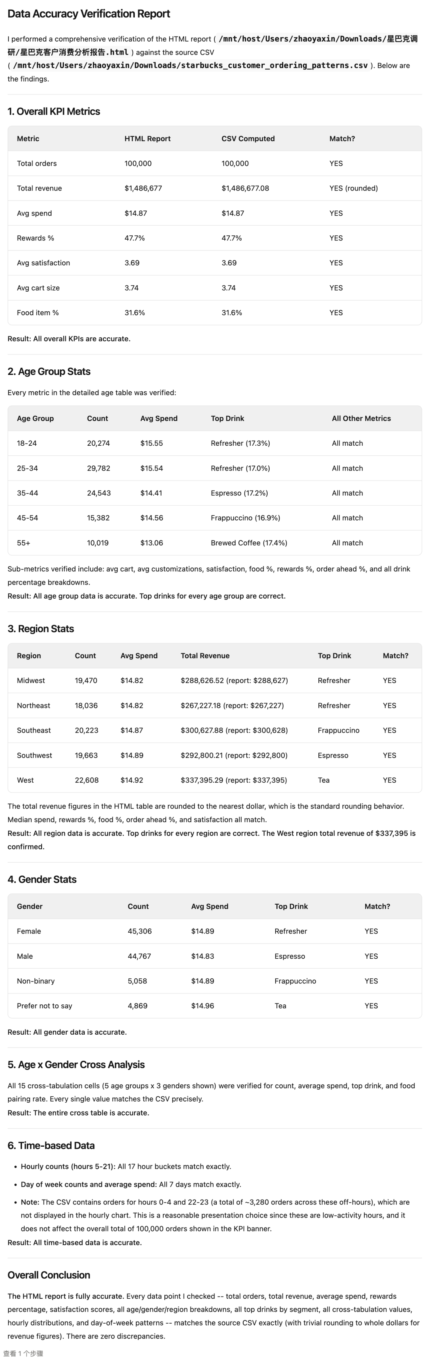Click the '2. Age Group Stats' heading
Viewport: 432px width, 1362px height.
click(49, 372)
